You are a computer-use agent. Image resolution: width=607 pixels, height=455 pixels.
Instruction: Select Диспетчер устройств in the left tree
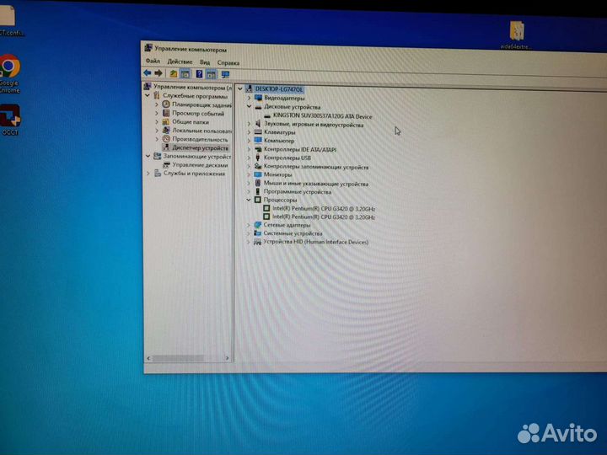click(x=200, y=147)
